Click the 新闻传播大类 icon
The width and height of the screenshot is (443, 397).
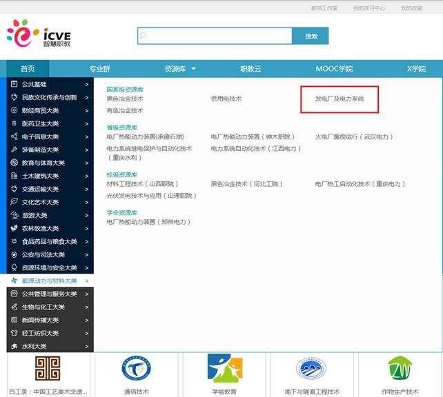(x=14, y=320)
